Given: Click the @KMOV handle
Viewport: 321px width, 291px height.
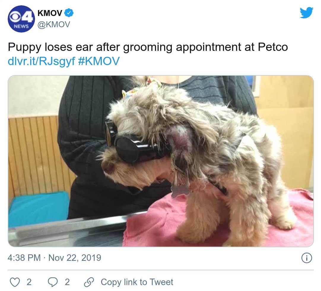Looking at the screenshot, I should [54, 25].
